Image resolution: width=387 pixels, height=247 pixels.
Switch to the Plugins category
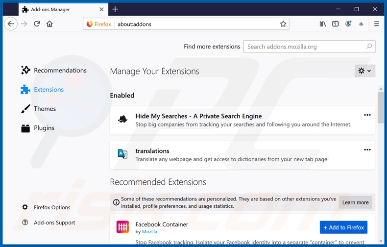pyautogui.click(x=38, y=128)
